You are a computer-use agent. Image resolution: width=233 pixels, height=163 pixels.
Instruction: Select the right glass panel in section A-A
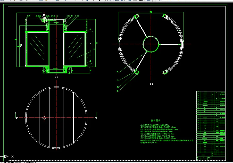(75, 49)
